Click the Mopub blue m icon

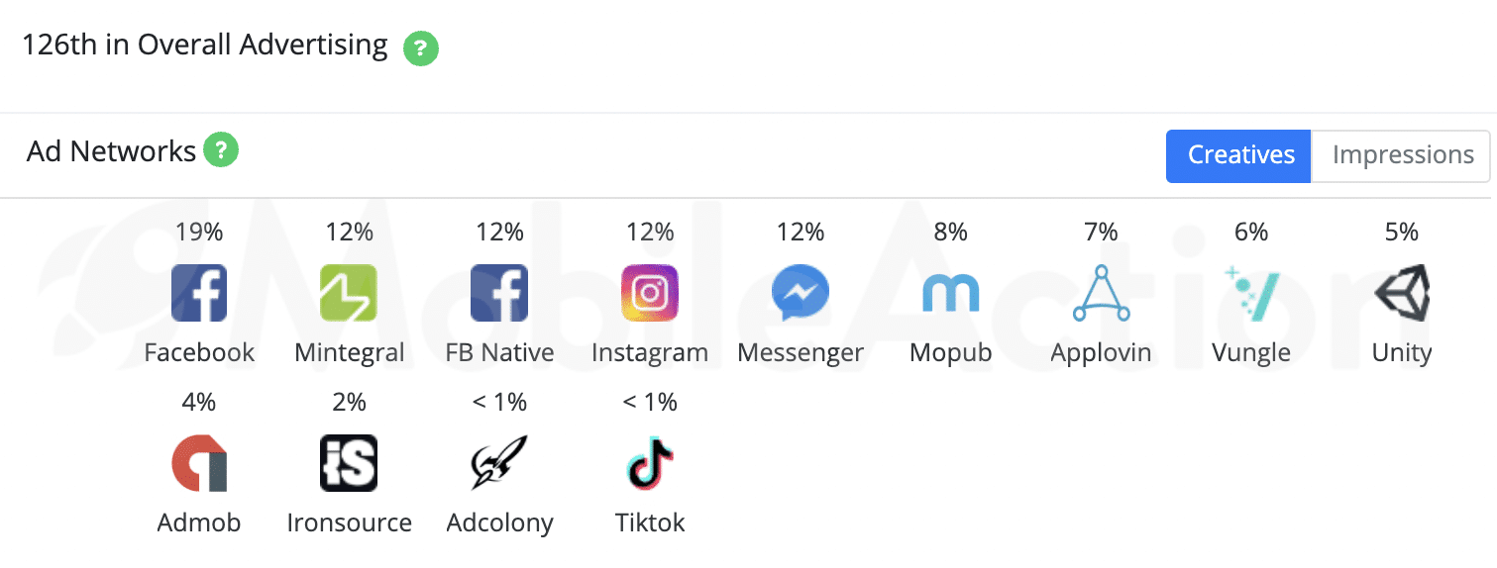(x=950, y=293)
